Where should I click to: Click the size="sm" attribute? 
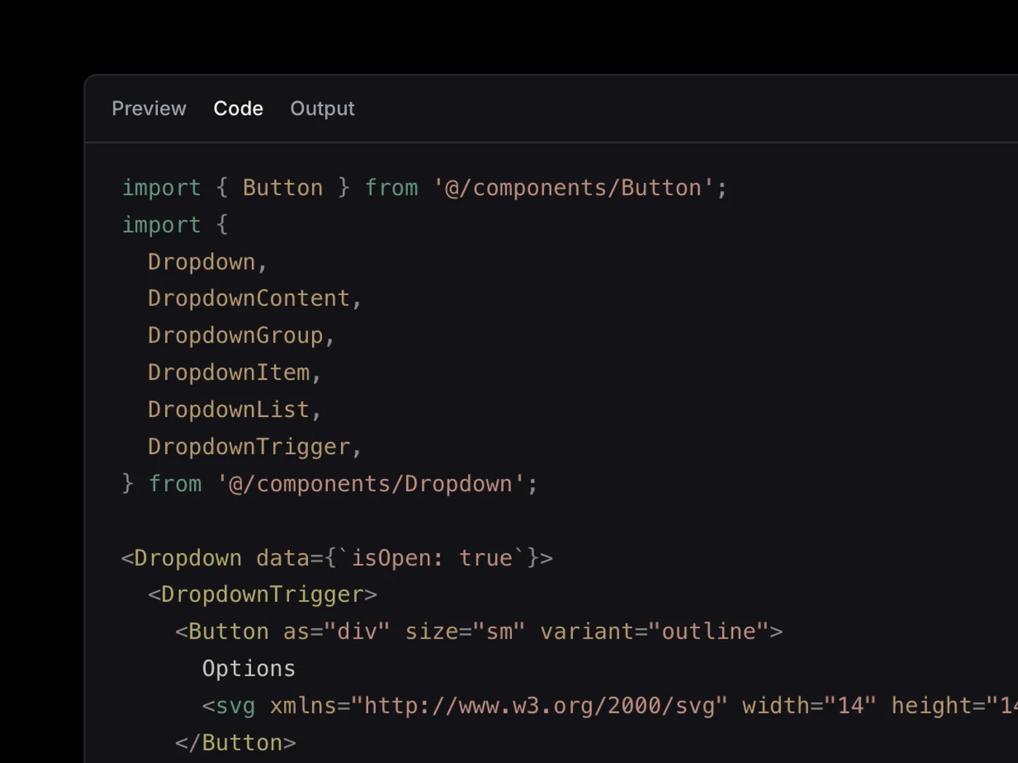(465, 632)
